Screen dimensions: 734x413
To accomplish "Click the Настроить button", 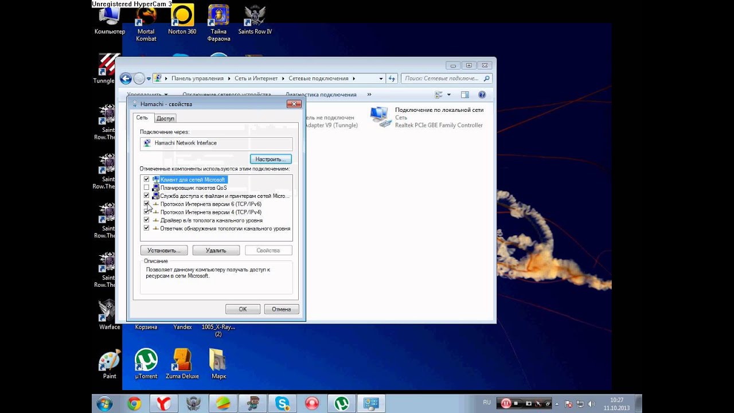I will point(271,159).
